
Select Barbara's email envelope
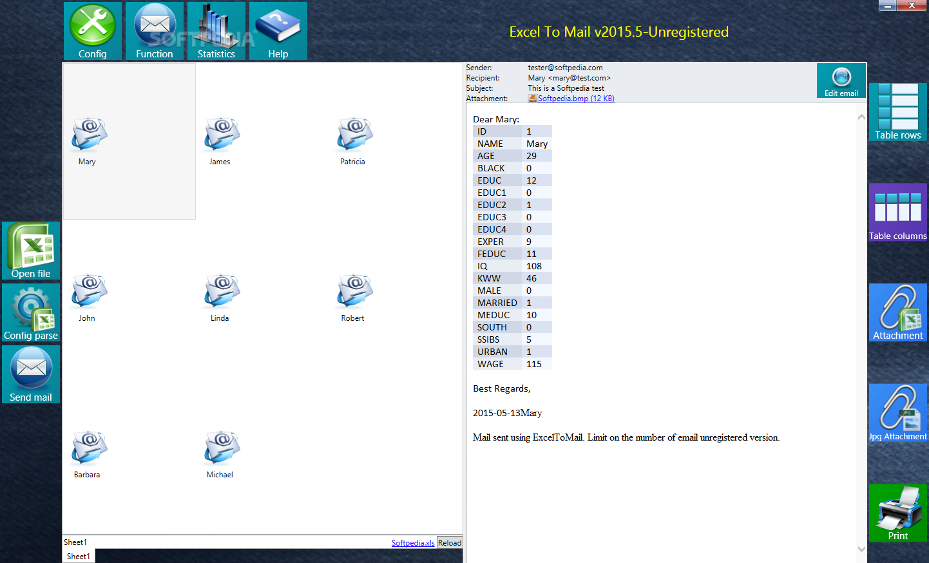[x=89, y=447]
